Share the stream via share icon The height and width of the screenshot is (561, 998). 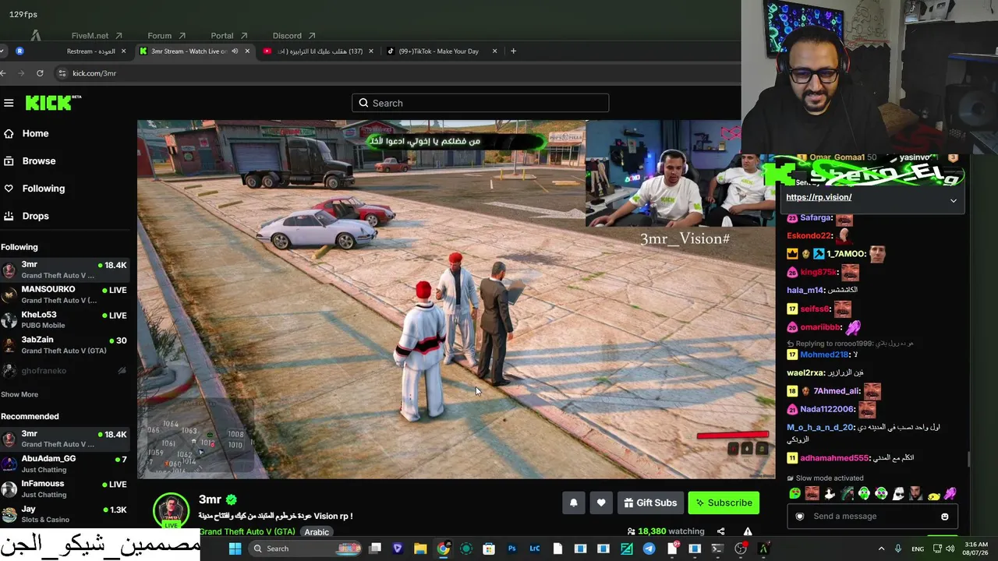point(720,531)
